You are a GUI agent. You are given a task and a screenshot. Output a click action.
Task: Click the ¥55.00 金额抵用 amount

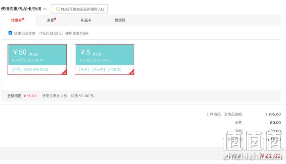[x=30, y=96]
